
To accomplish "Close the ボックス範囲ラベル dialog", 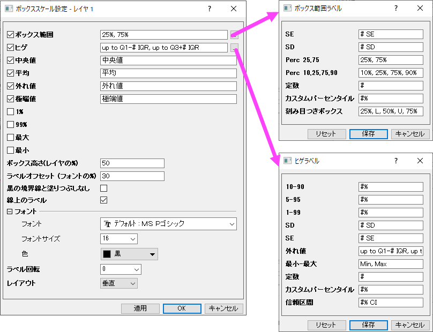I will click(420, 8).
